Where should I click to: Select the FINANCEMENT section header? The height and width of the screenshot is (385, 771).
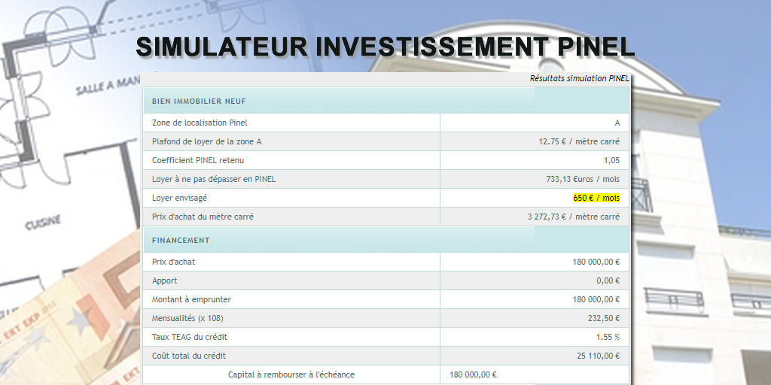(181, 241)
